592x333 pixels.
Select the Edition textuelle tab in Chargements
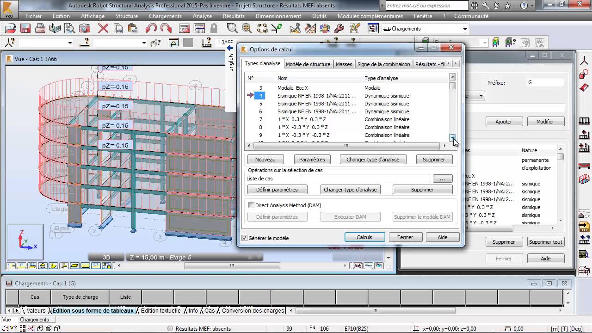[x=160, y=311]
